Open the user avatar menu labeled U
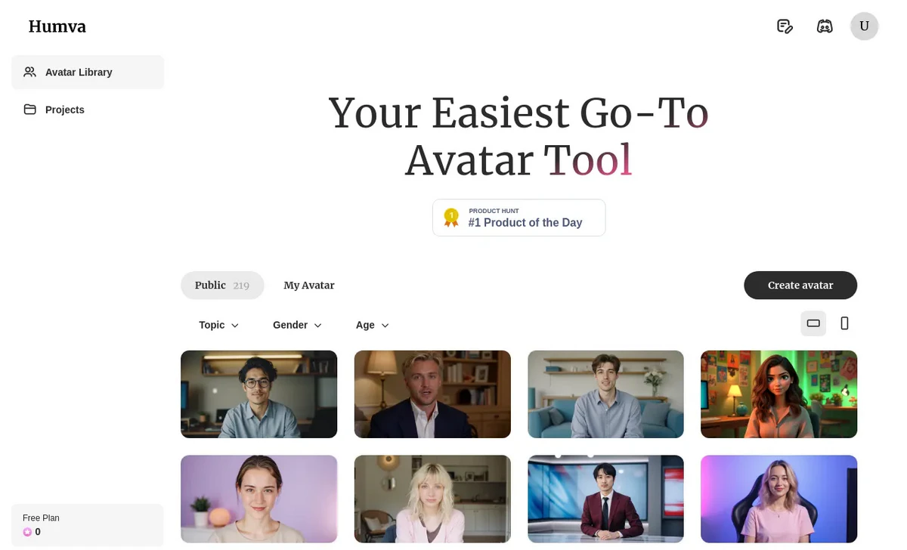This screenshot has width=907, height=550. coord(864,26)
